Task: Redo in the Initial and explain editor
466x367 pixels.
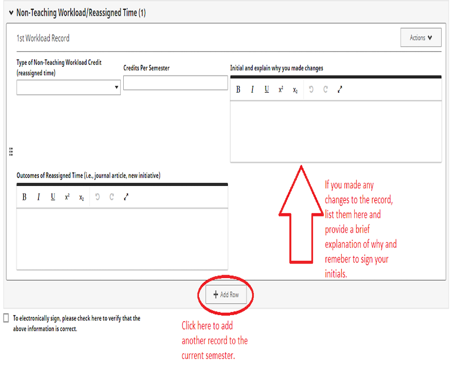Action: point(326,90)
